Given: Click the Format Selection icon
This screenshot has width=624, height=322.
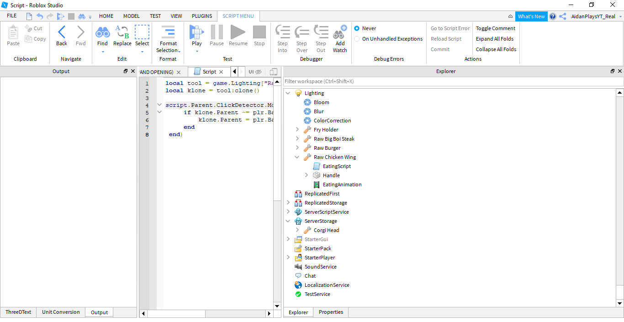Looking at the screenshot, I should tap(168, 32).
